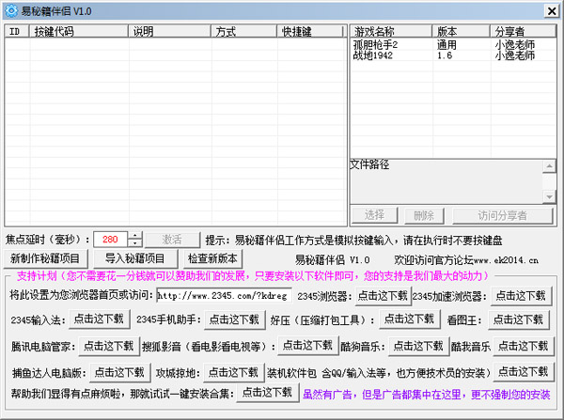Decrease focus delay with spinner down arrow
Viewport: 564px width, 420px height.
click(x=136, y=243)
